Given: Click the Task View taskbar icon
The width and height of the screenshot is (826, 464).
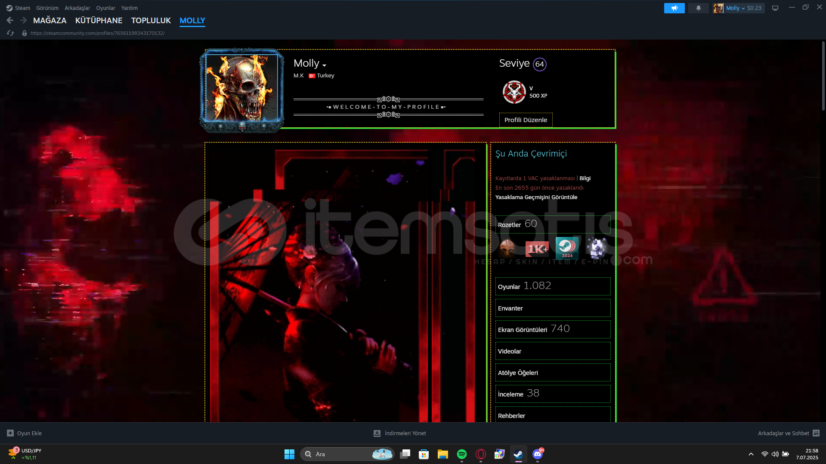Looking at the screenshot, I should pyautogui.click(x=405, y=454).
